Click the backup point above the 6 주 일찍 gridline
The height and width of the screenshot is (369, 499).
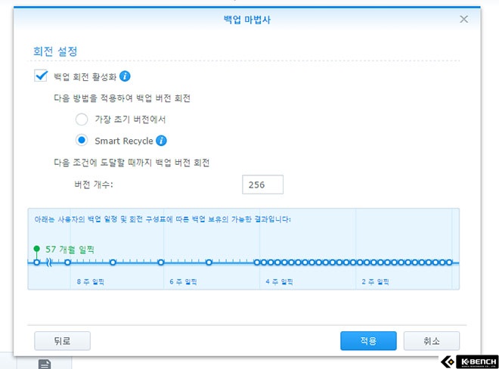(x=161, y=262)
